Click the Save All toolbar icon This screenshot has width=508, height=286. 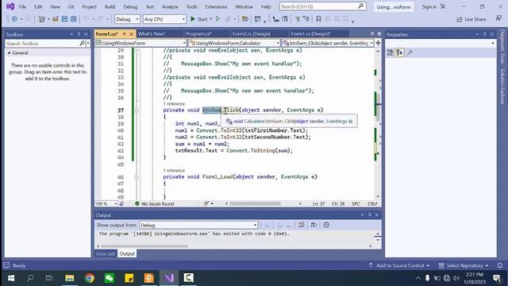[x=74, y=19]
